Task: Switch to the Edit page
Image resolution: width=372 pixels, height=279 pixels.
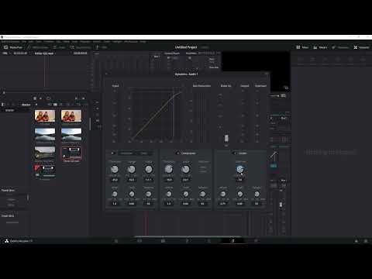Action: (x=163, y=241)
